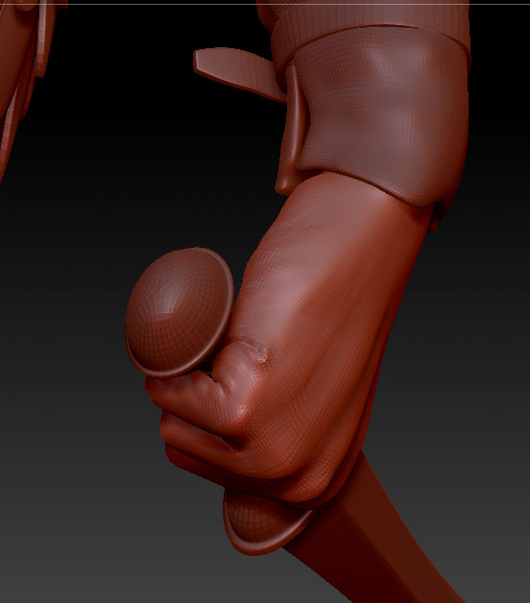Click the ribbed sleeve above the cuff
This screenshot has height=603, width=530.
coord(370,17)
